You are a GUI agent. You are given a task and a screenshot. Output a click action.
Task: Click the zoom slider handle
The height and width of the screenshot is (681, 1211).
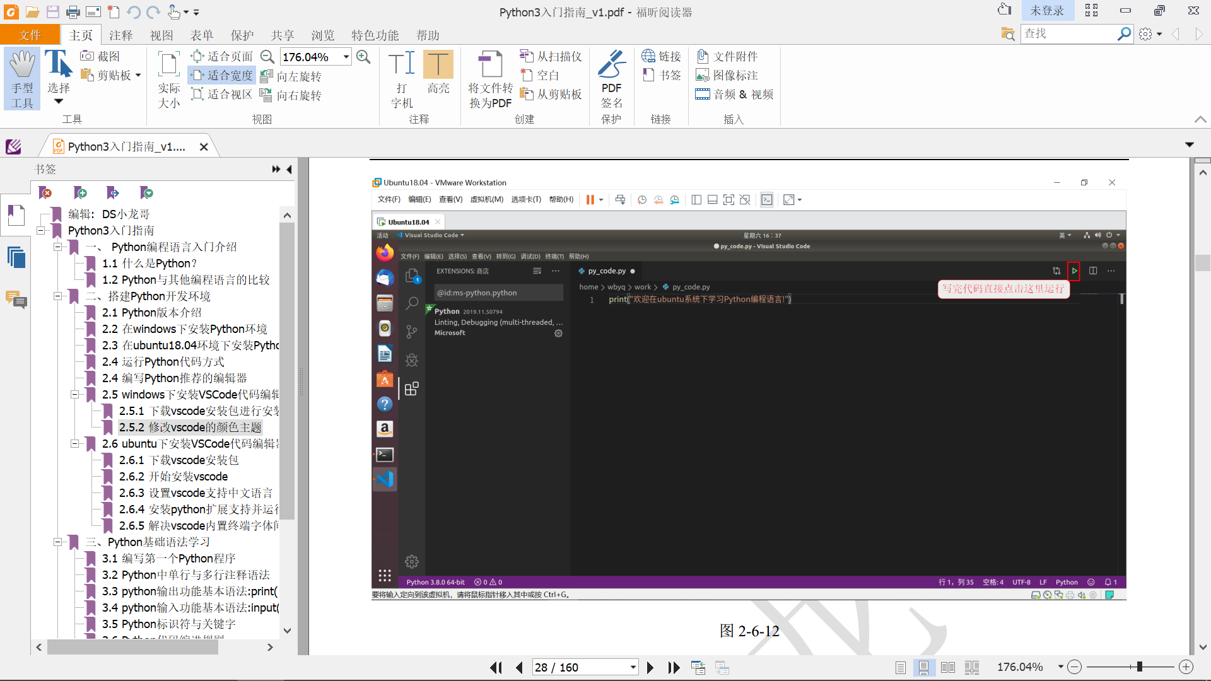1139,667
